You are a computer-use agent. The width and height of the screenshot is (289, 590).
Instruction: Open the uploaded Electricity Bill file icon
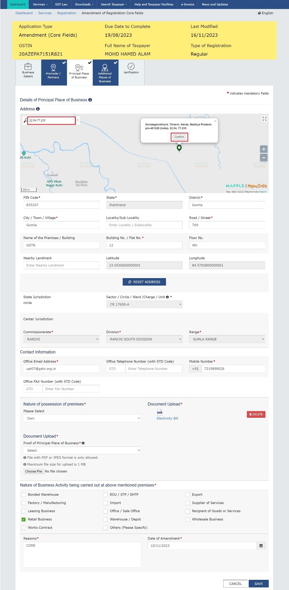click(160, 412)
